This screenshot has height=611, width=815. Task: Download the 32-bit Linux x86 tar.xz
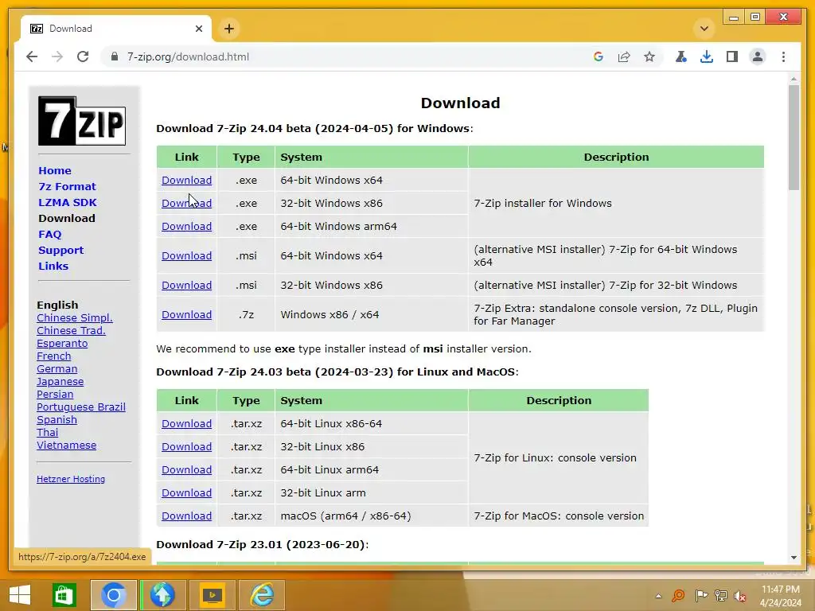point(186,447)
